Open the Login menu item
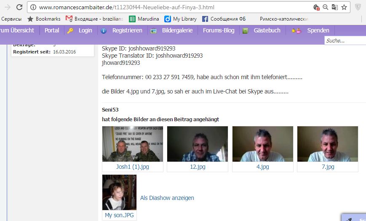The height and width of the screenshot is (221, 366). (85, 30)
